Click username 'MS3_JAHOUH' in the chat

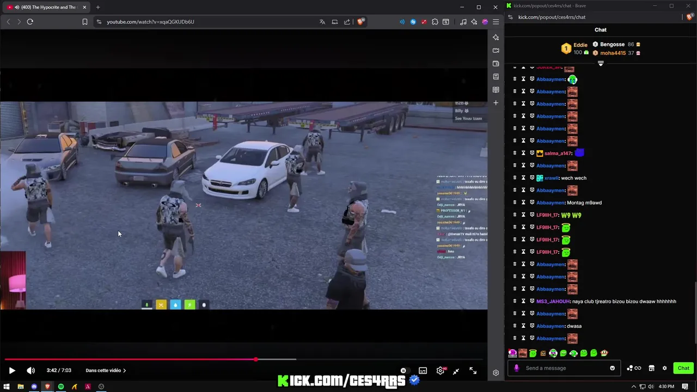[x=553, y=301]
